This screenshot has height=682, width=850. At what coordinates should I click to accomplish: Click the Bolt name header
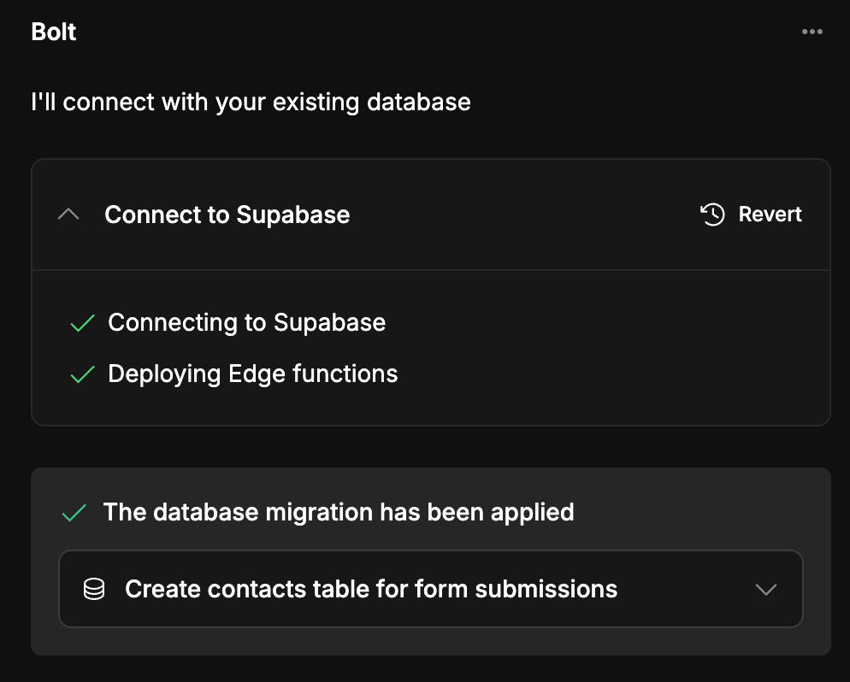click(x=54, y=32)
